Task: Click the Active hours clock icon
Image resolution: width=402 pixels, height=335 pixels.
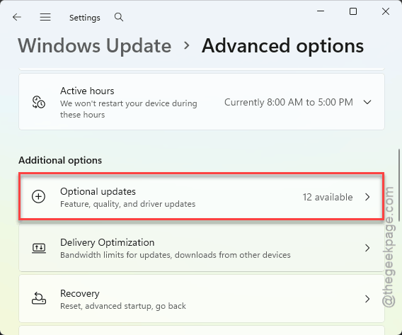Action: (x=39, y=102)
